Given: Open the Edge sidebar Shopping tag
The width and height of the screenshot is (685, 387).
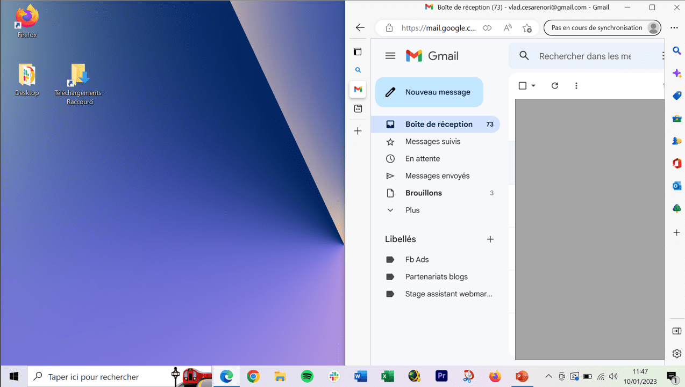Looking at the screenshot, I should pos(677,96).
